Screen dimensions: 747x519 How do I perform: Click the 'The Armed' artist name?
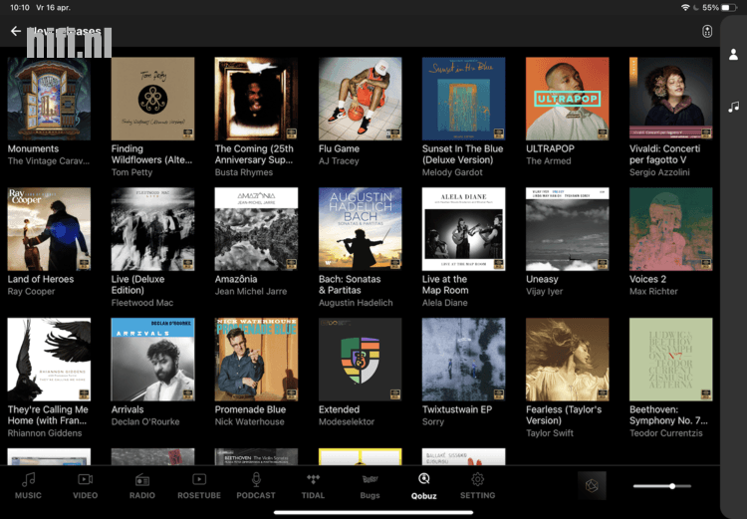pyautogui.click(x=549, y=161)
